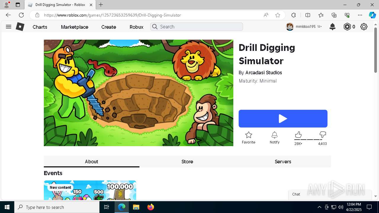Click the Roblox logo home icon
Viewport: 379px width, 213px height.
20,27
